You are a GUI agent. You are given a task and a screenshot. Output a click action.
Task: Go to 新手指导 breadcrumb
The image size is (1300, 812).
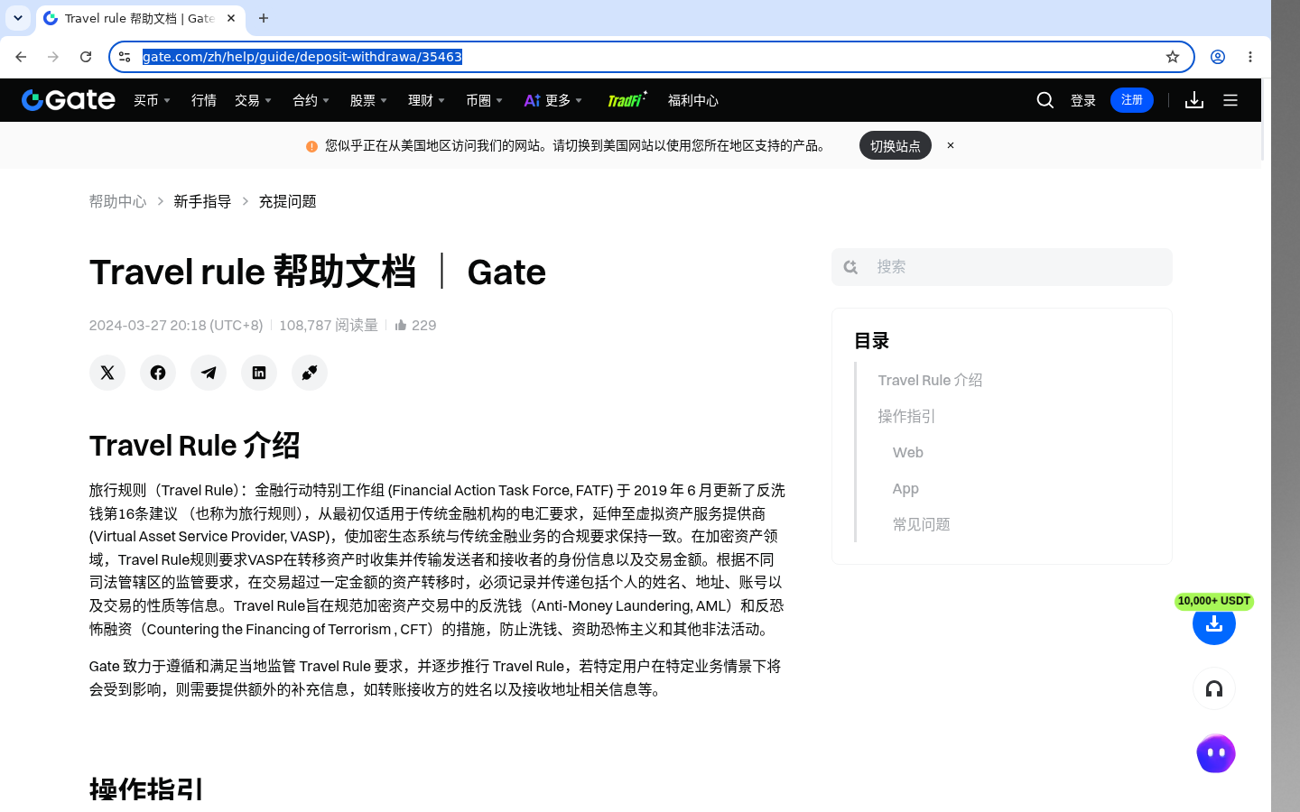(x=202, y=201)
